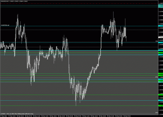The height and width of the screenshot is (117, 163).
Task: Click the 28 Mar 23:45 time label
Action: point(61,116)
